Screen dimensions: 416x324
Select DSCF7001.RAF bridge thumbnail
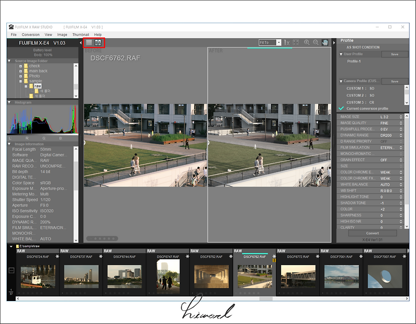pos(342,277)
